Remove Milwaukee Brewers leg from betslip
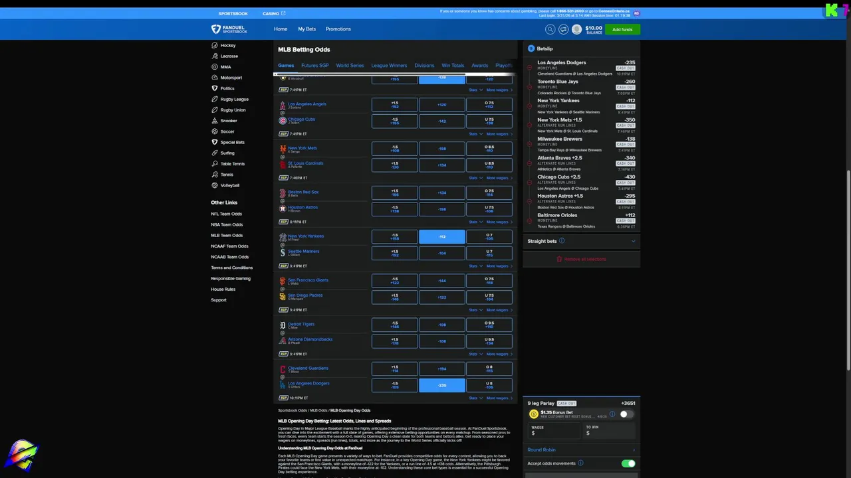851x478 pixels. point(530,144)
